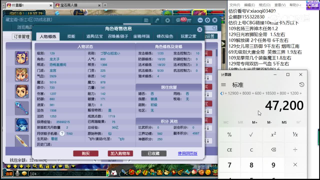320x180 pixels.
Task: Expand the dropdown arrow at the toolbar's end
Action: pos(73,166)
